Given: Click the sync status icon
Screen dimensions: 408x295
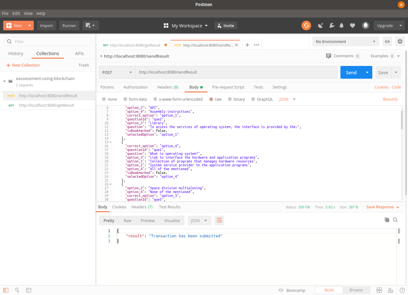Looking at the screenshot, I should click(x=306, y=25).
